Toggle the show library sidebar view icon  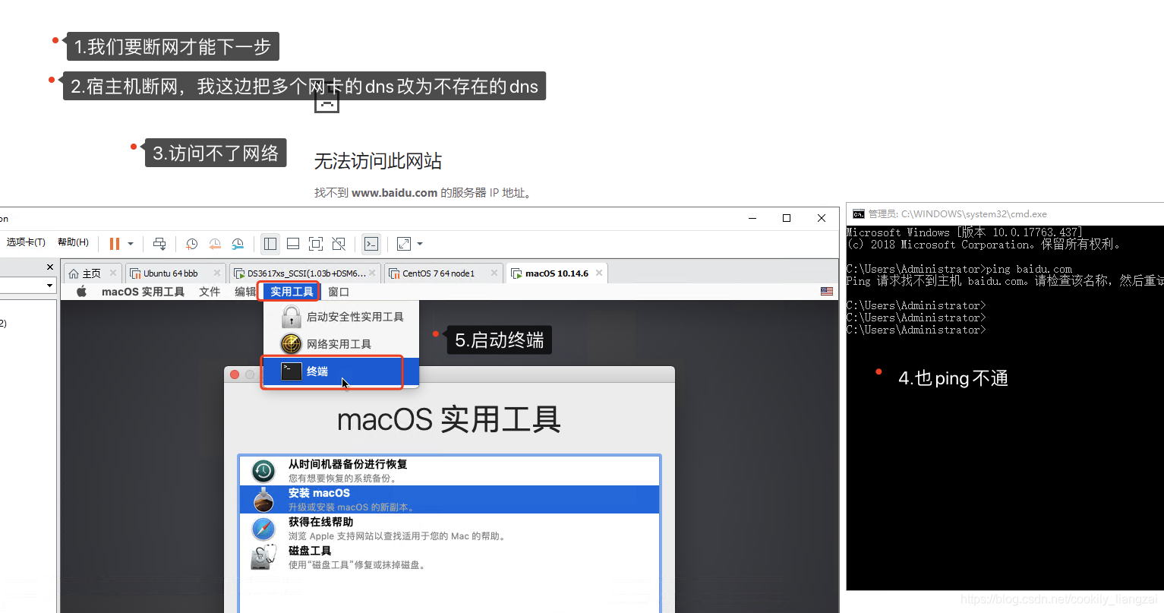click(x=270, y=244)
